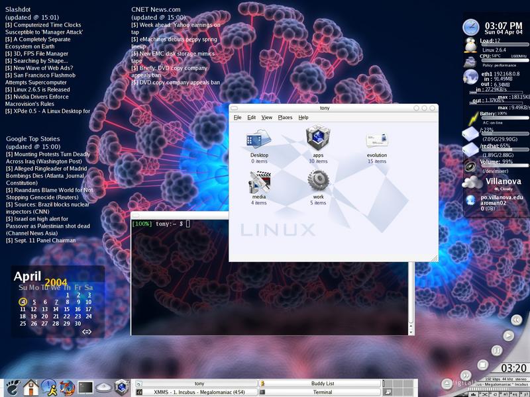Open the File menu in tony window
Viewport: 530px width, 397px height.
tap(238, 117)
